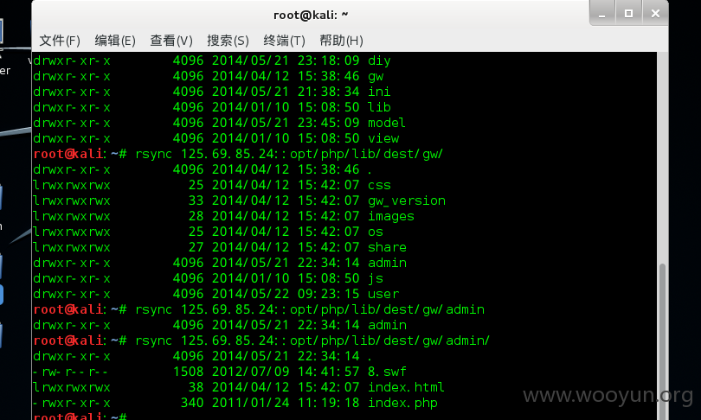Select the 'lib' directory name
Viewport: 701px width, 420px height.
click(379, 107)
